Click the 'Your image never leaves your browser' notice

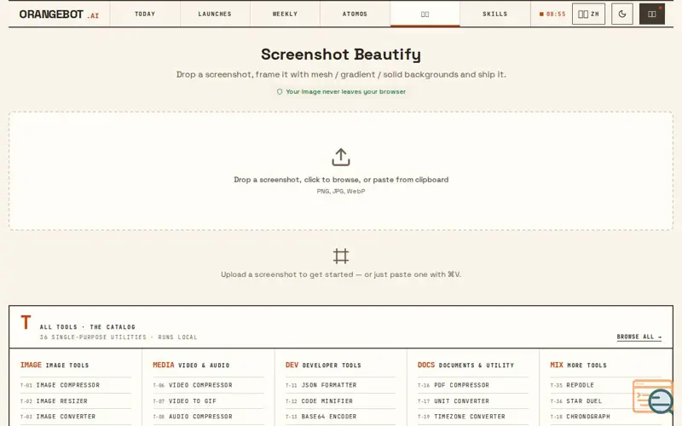pyautogui.click(x=342, y=92)
